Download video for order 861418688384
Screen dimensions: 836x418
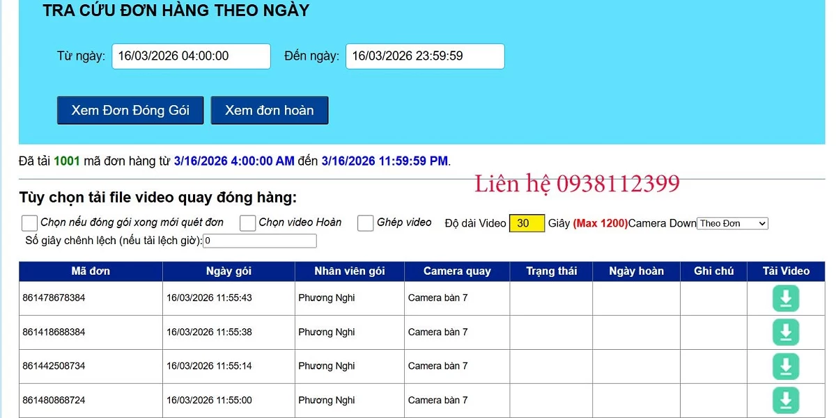(x=786, y=332)
